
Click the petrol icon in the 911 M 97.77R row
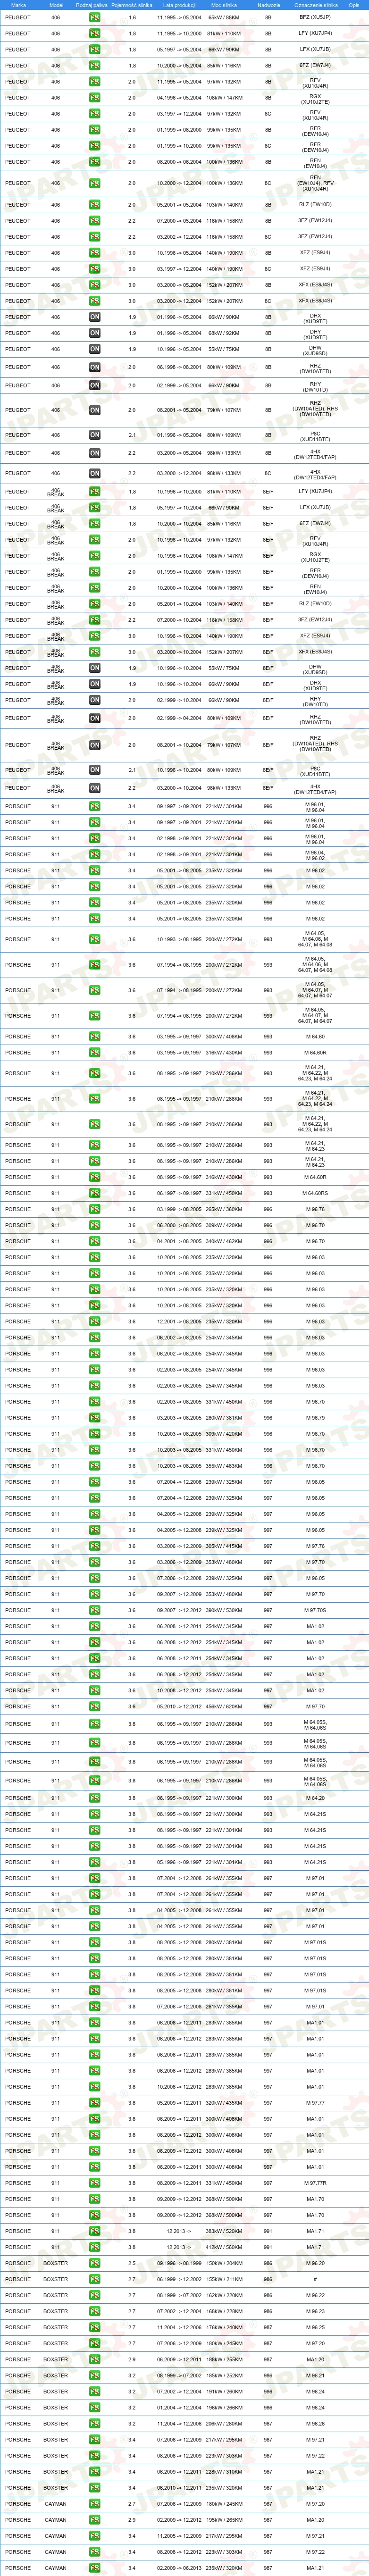click(x=95, y=2183)
